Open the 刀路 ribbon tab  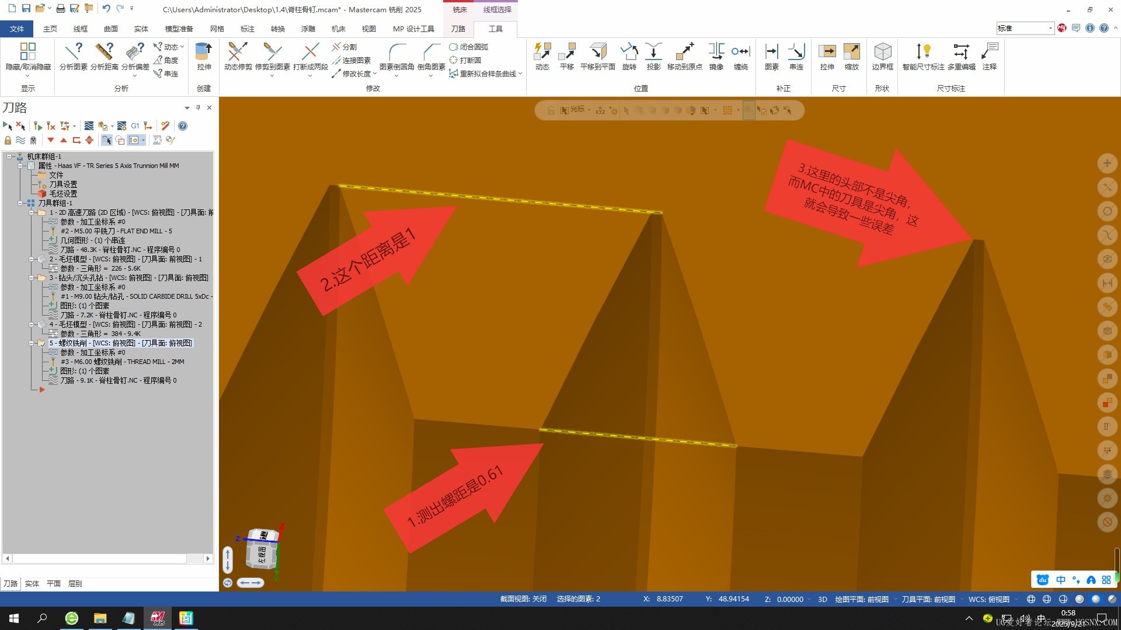pyautogui.click(x=458, y=29)
